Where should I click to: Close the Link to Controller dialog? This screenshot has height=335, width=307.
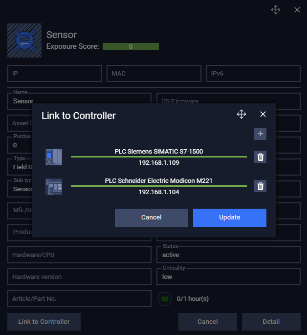[263, 114]
